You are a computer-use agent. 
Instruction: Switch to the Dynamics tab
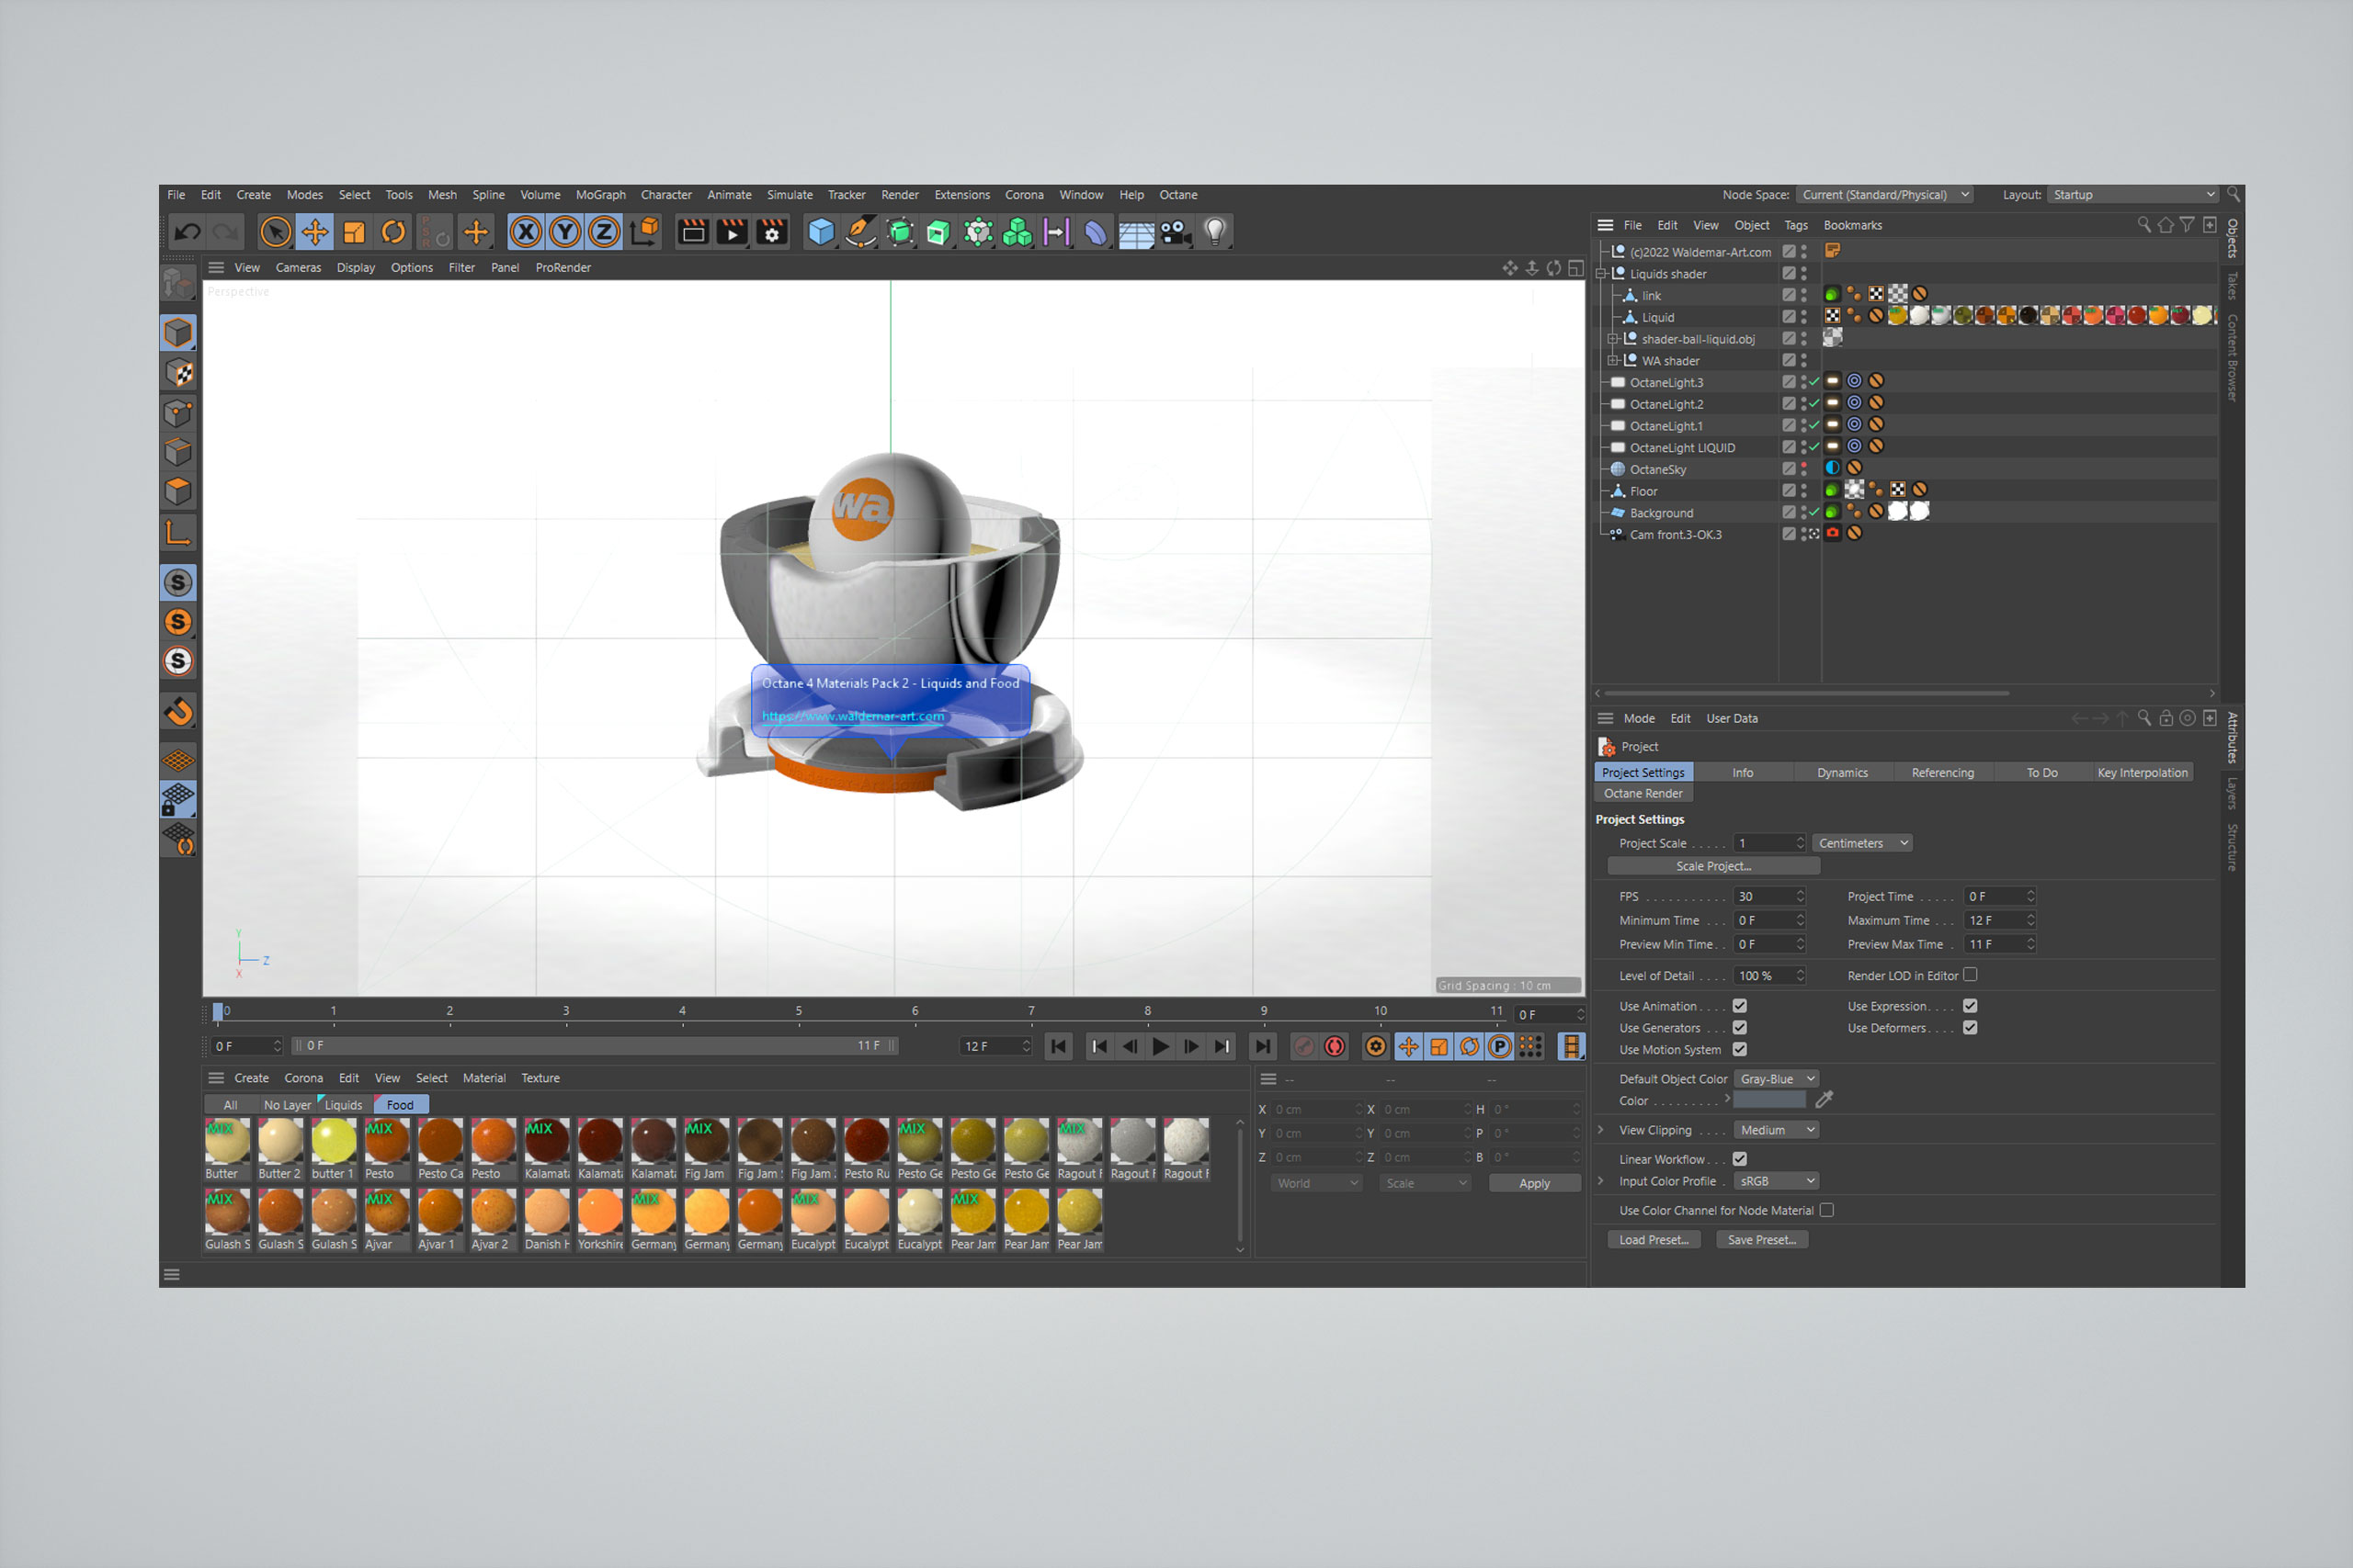[1842, 773]
